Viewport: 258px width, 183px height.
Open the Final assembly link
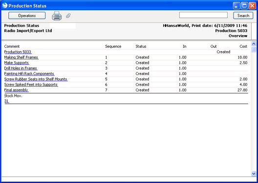point(16,90)
